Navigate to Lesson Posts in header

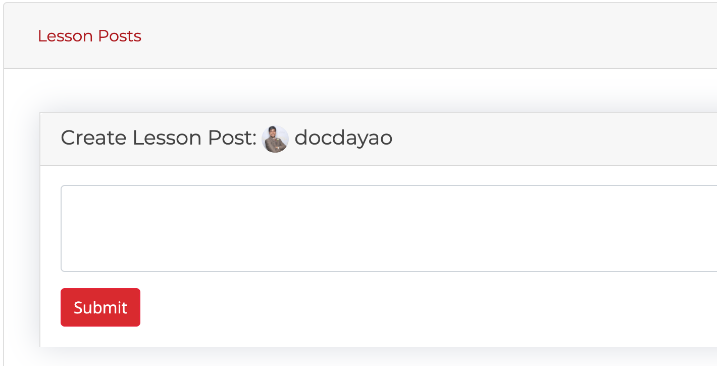[x=89, y=36]
